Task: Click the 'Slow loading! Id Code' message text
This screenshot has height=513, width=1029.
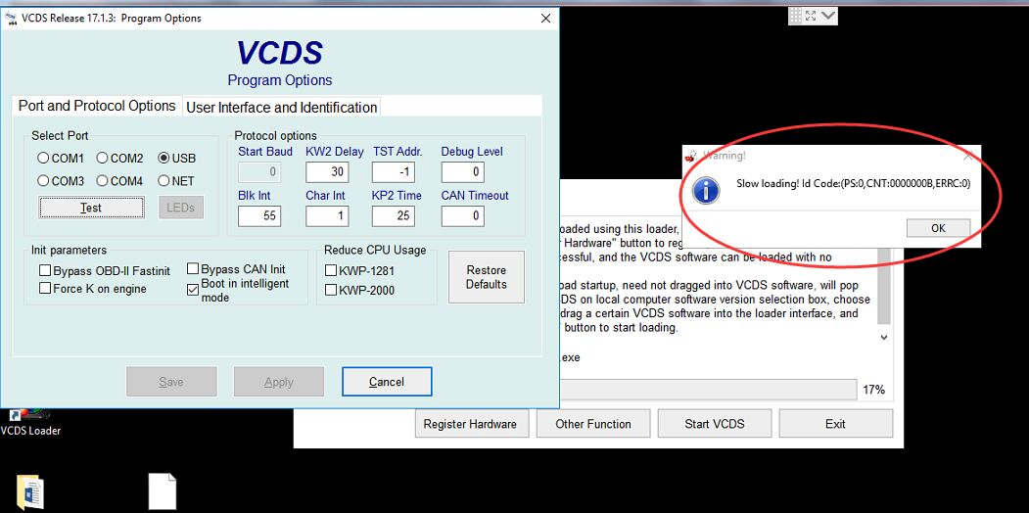Action: pos(853,184)
